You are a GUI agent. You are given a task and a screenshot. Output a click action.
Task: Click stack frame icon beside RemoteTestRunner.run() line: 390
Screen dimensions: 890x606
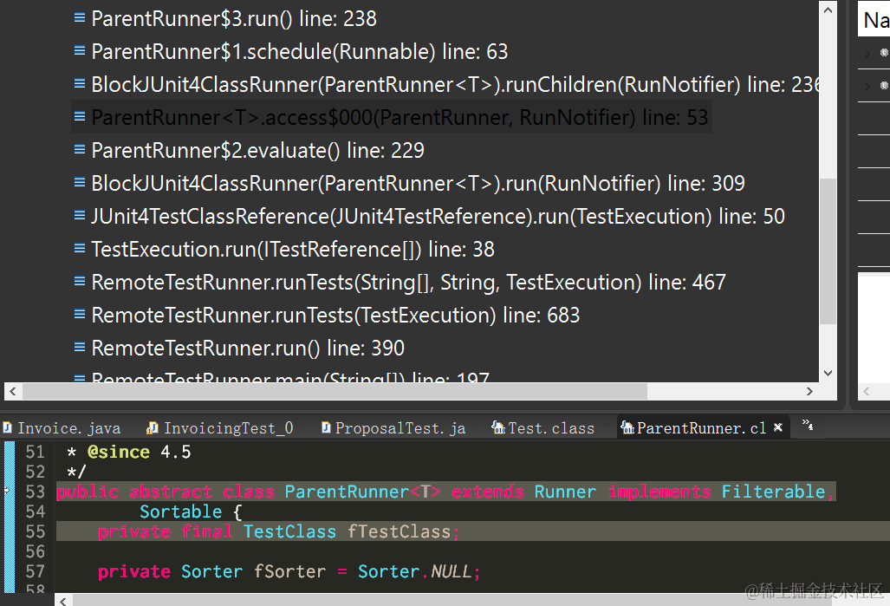[x=80, y=347]
